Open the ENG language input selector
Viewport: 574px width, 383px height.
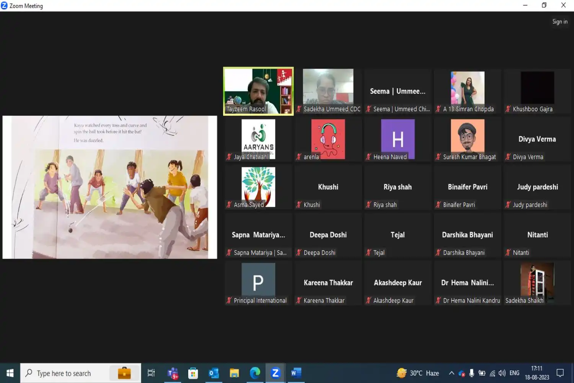click(x=514, y=373)
